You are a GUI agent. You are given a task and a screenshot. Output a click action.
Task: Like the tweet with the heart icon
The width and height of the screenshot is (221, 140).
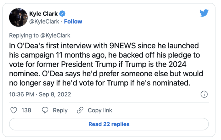(14, 110)
